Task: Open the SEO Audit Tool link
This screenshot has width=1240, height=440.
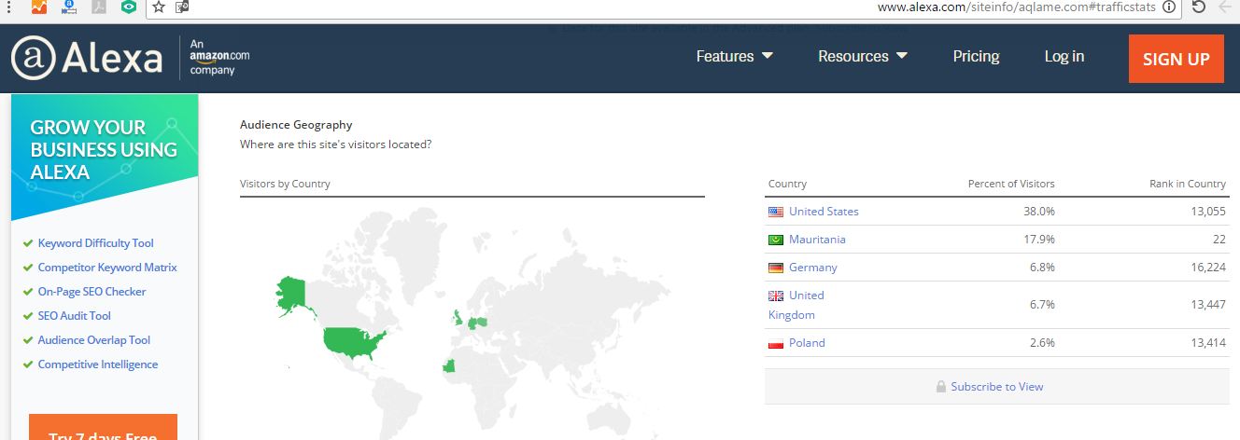Action: pos(74,316)
